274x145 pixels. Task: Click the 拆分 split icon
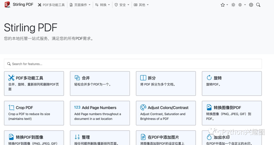pos(143,78)
